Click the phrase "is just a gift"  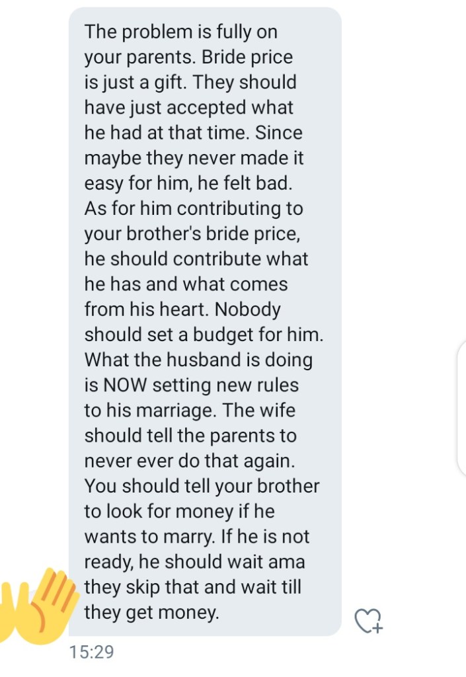point(136,83)
